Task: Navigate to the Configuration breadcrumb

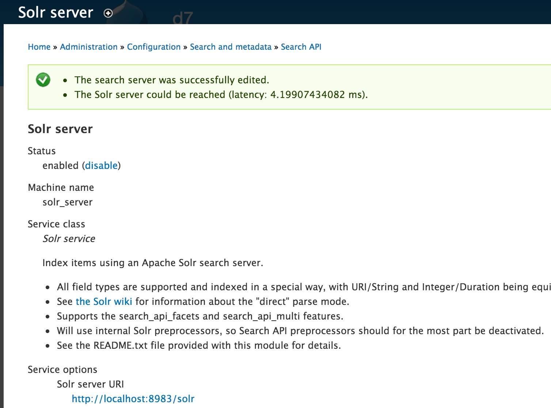Action: tap(154, 47)
